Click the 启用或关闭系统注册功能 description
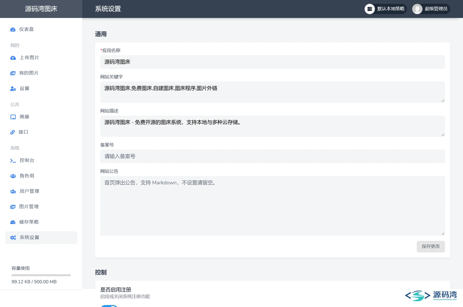 tap(125, 297)
